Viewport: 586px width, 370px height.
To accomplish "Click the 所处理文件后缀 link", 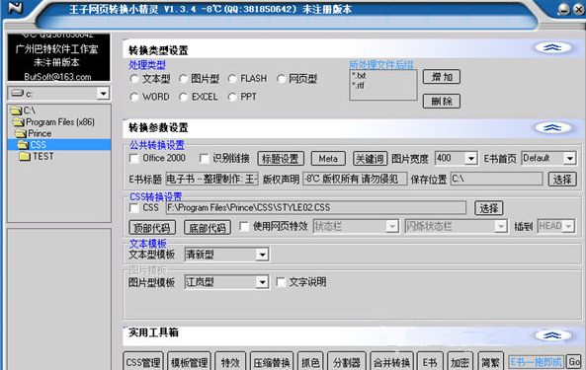I will pyautogui.click(x=381, y=65).
